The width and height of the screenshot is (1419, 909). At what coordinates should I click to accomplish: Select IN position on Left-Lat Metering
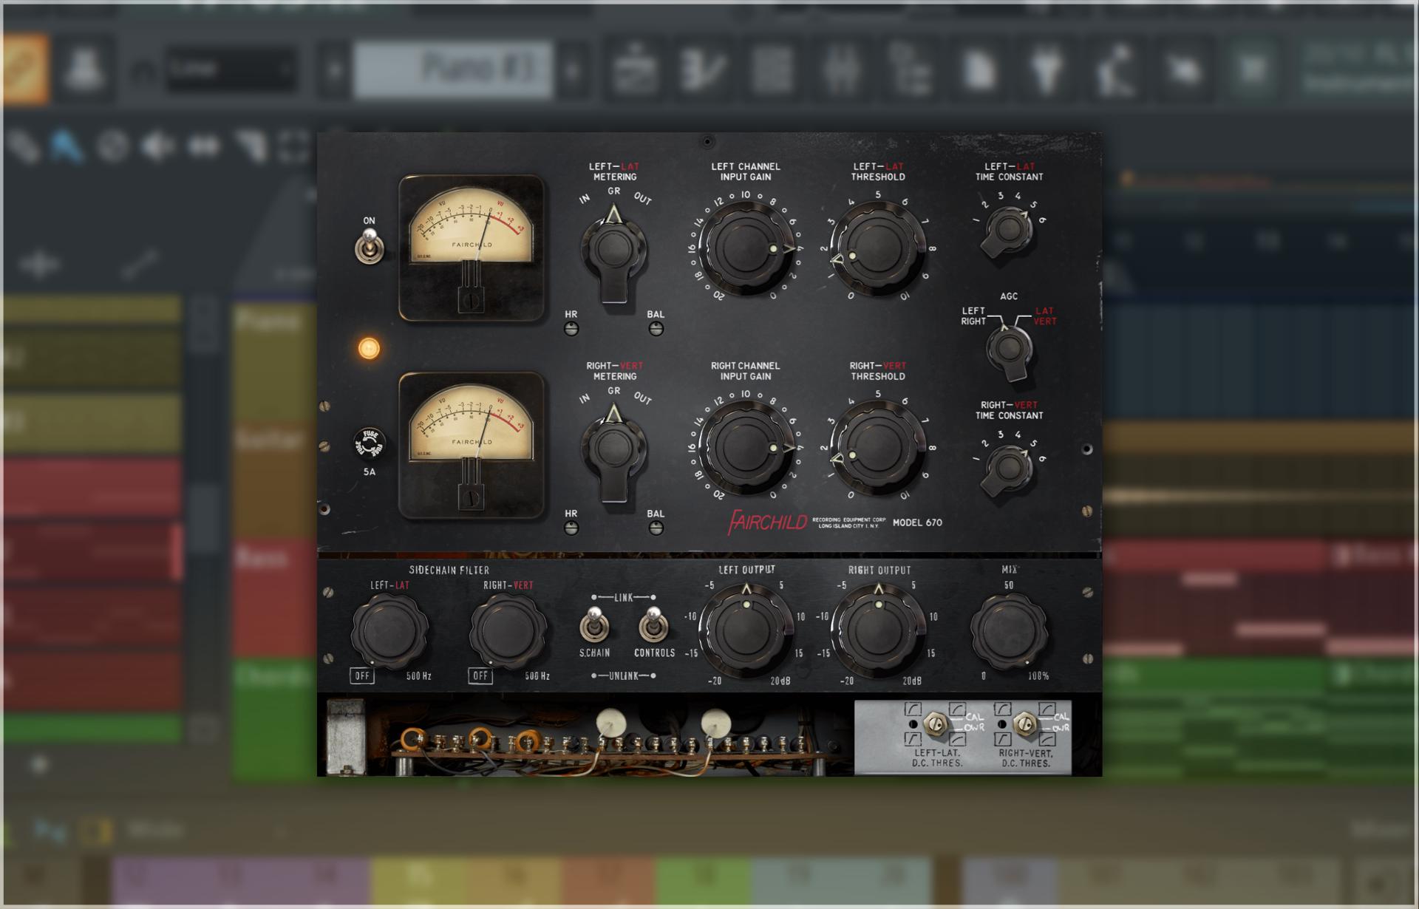tap(585, 200)
